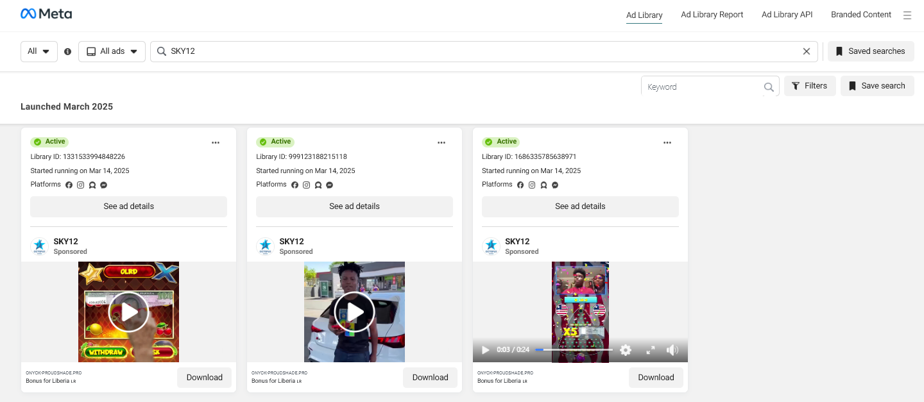Open the three-dot menu on ad 1331533994848226
This screenshot has width=924, height=402.
pos(216,142)
